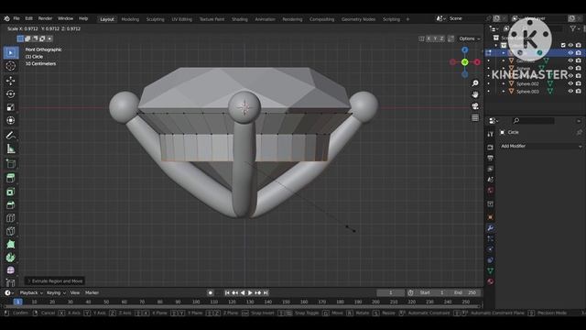Image resolution: width=586 pixels, height=330 pixels.
Task: Click the Blender logo icon
Action: pyautogui.click(x=6, y=18)
